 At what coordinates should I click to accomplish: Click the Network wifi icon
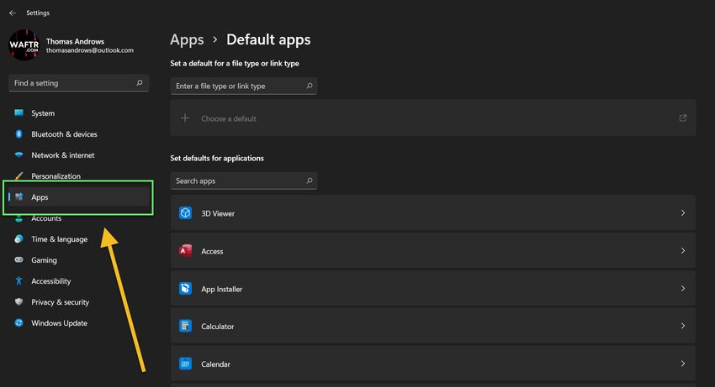click(19, 154)
